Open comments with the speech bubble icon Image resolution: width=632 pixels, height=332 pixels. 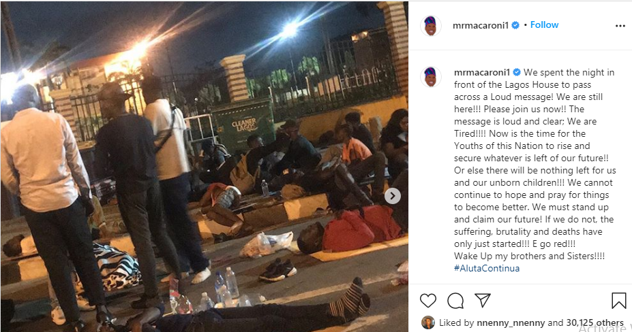click(x=455, y=301)
